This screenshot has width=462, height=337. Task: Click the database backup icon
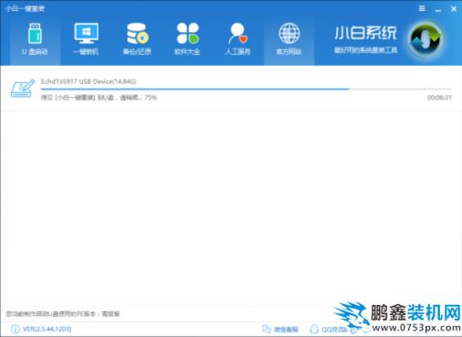pos(137,34)
